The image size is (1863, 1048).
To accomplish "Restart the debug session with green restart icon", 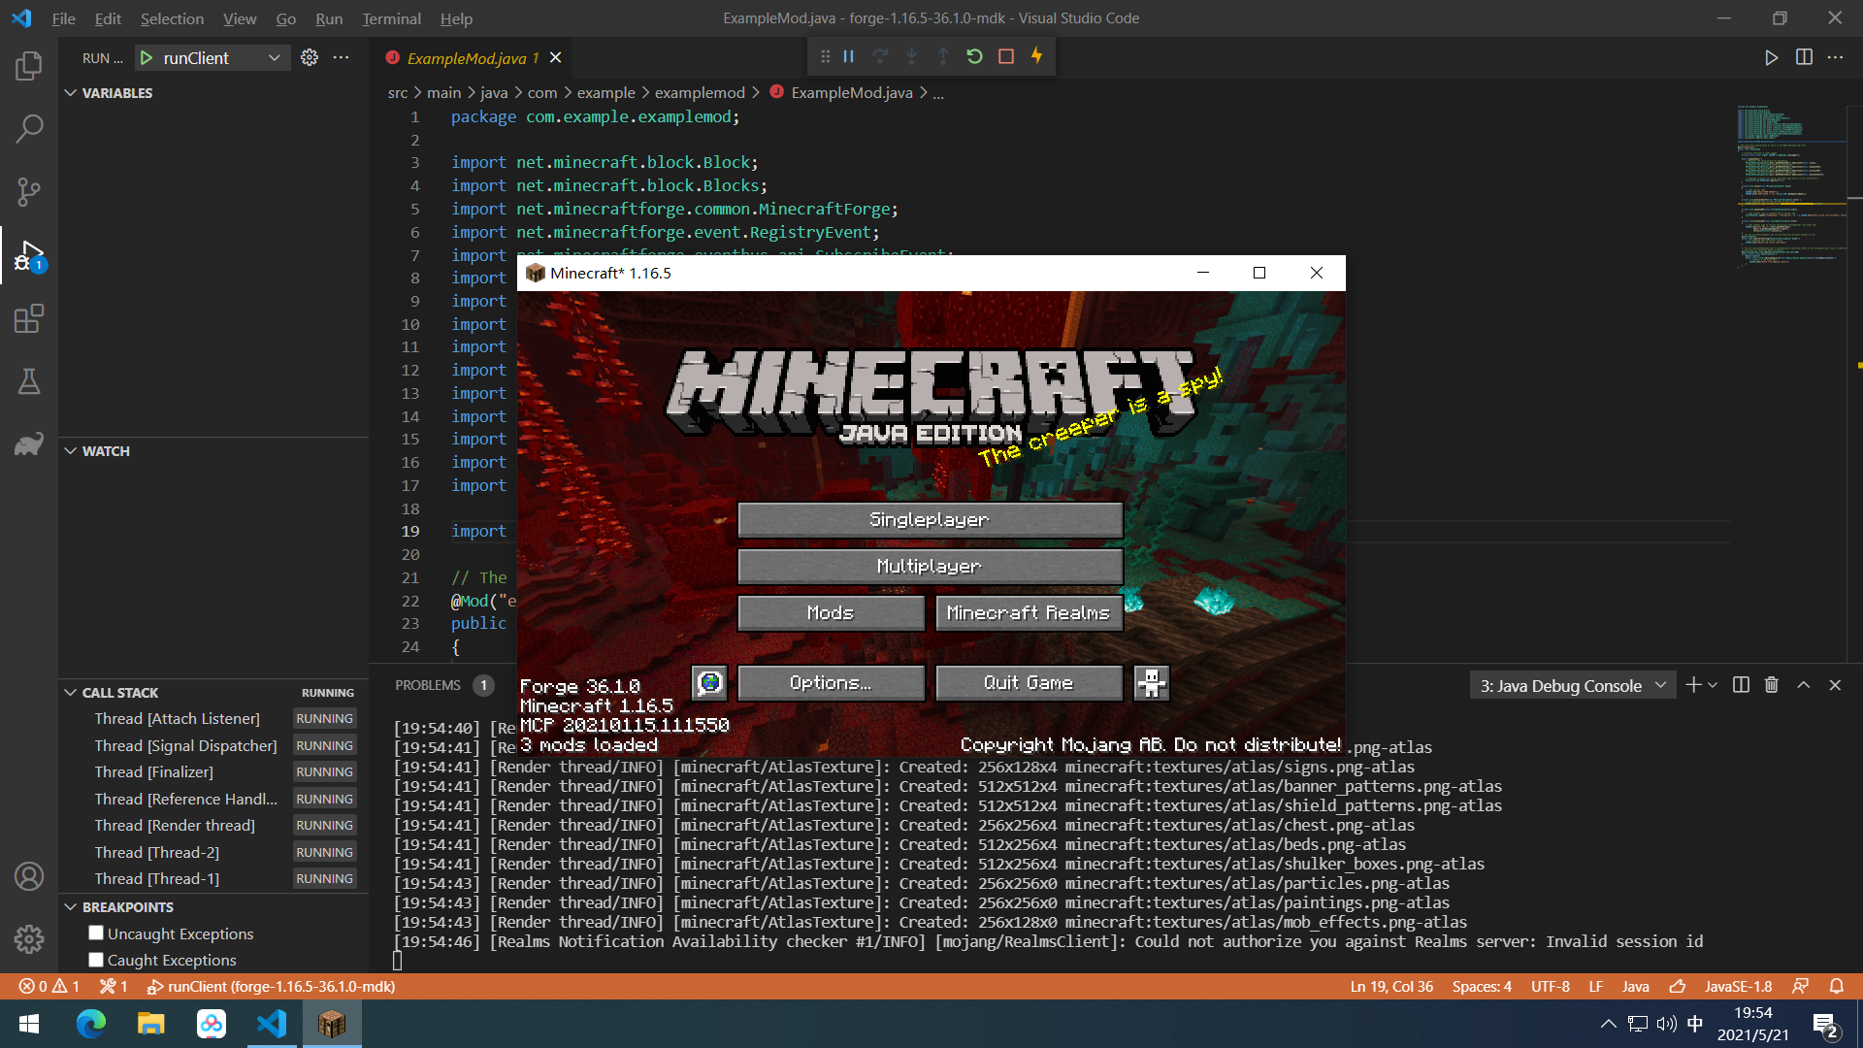I will pos(974,56).
